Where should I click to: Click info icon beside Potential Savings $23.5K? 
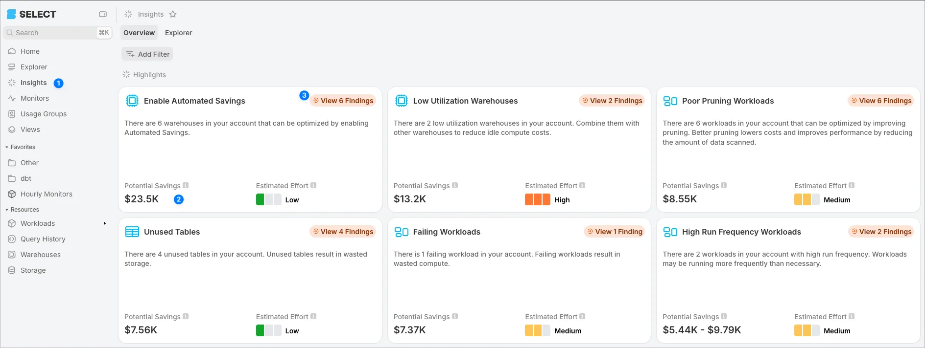(x=186, y=185)
